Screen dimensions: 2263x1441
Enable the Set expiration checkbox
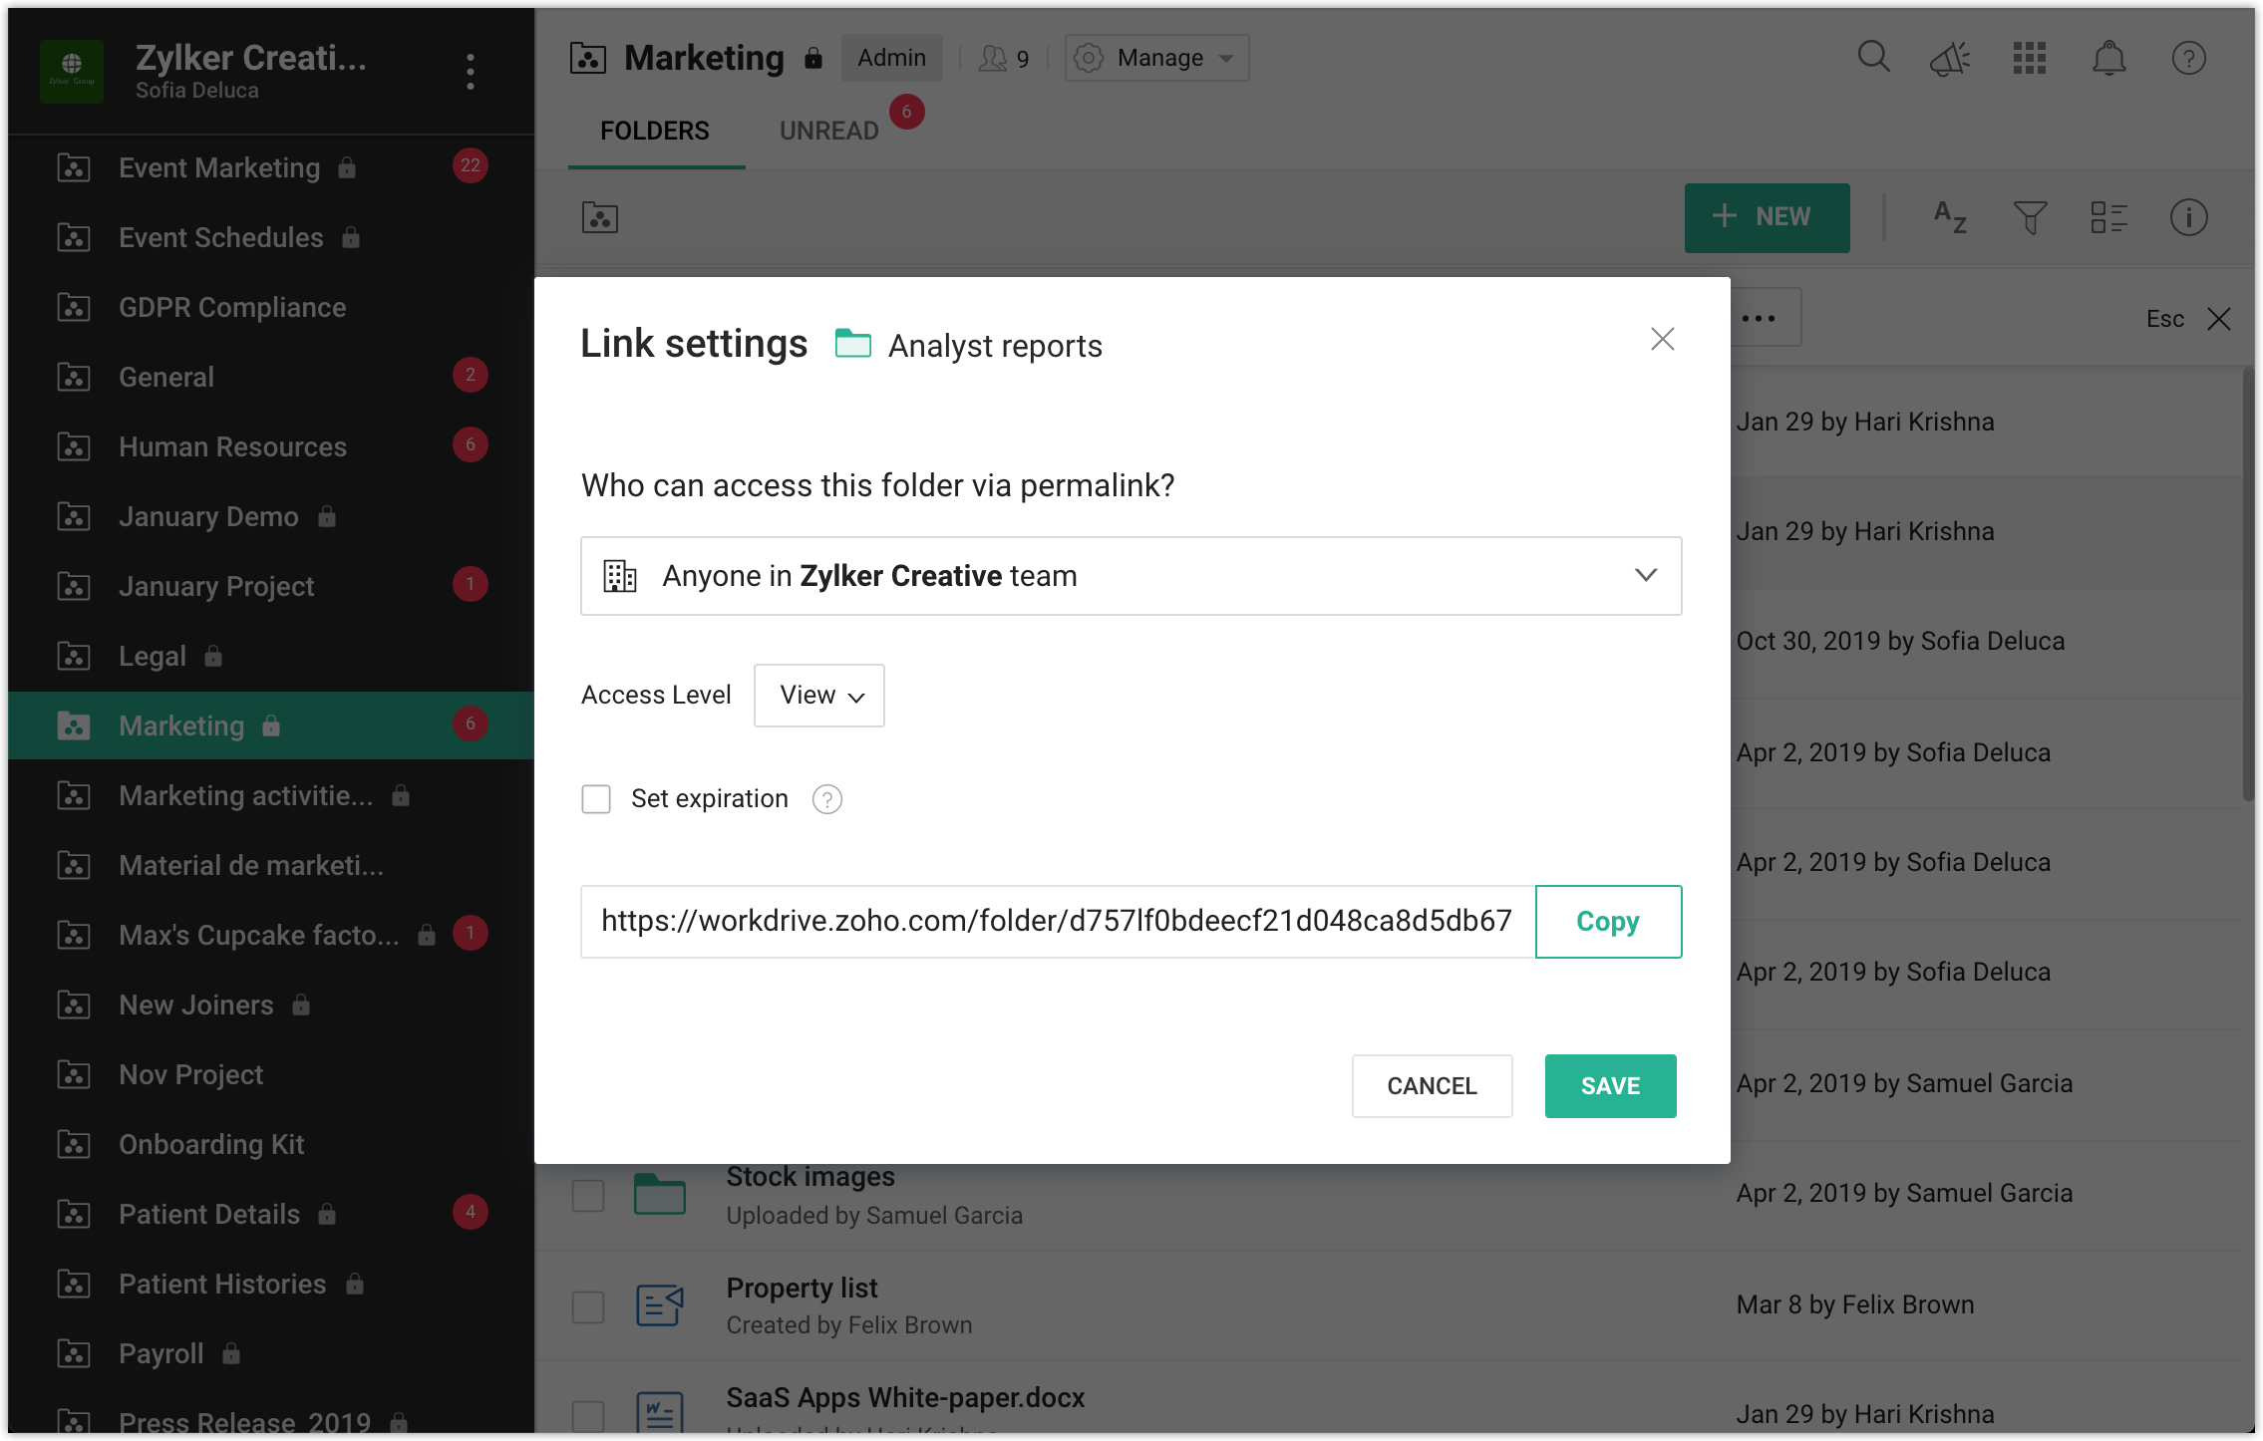click(x=596, y=799)
